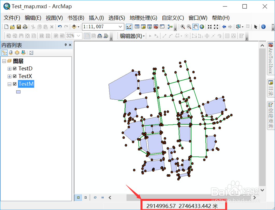275x210 pixels.
Task: Click the Full Extent globe icon
Action: pyautogui.click(x=202, y=26)
